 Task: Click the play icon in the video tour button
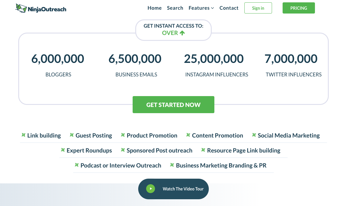point(150,189)
